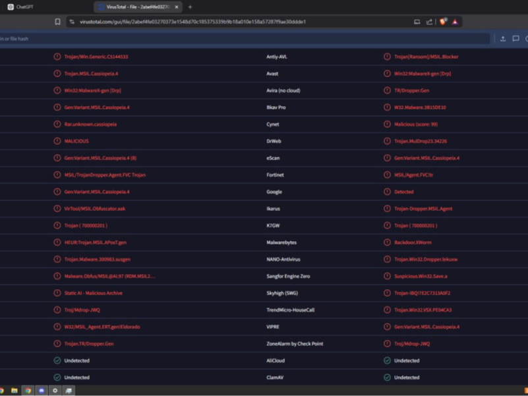Click the check icon next to AliCloud's Undetected
This screenshot has height=396, width=528.
coord(387,360)
